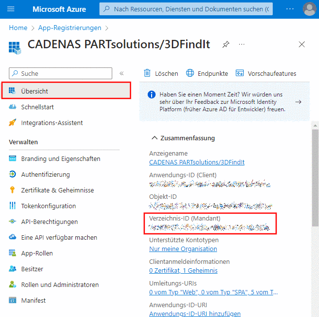319x317 pixels.
Task: Click the Besitzer people icon
Action: point(12,269)
